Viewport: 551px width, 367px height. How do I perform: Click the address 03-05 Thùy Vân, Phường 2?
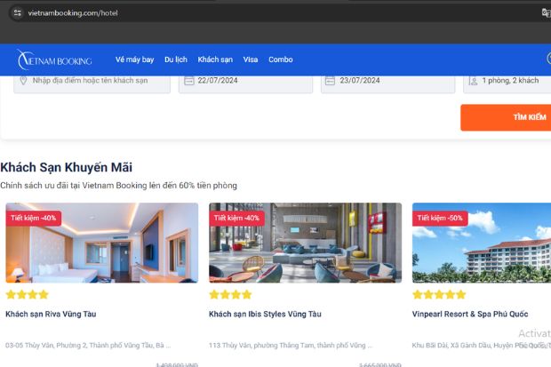point(88,345)
